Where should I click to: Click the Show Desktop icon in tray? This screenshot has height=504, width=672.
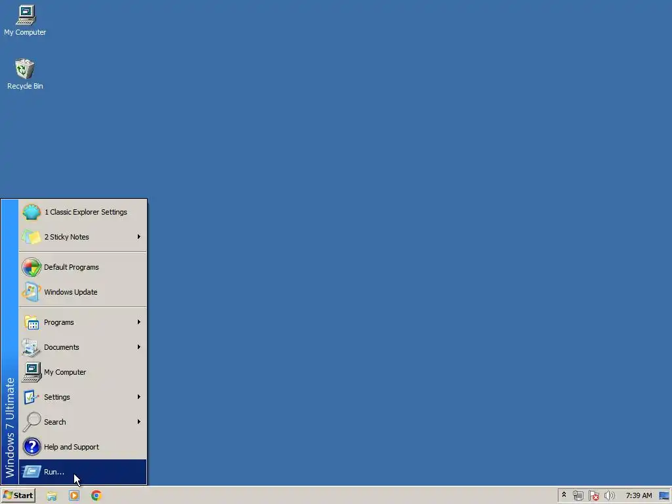[664, 496]
